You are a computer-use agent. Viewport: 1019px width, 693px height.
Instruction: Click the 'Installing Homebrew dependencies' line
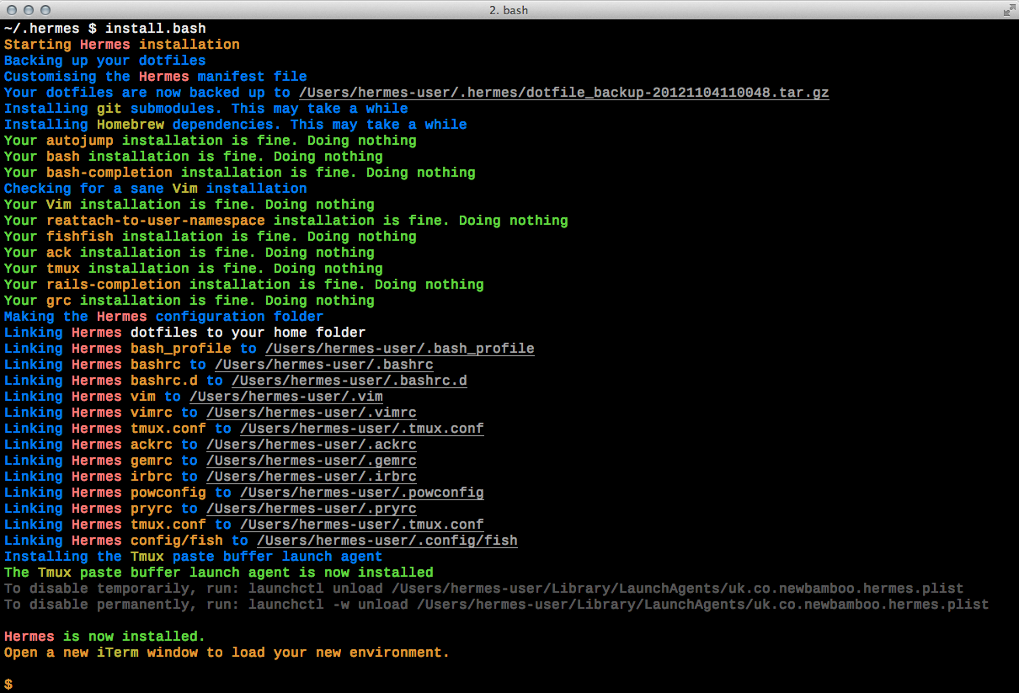tap(236, 125)
